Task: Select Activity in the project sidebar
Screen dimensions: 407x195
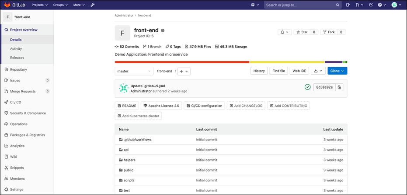Action: pos(16,48)
